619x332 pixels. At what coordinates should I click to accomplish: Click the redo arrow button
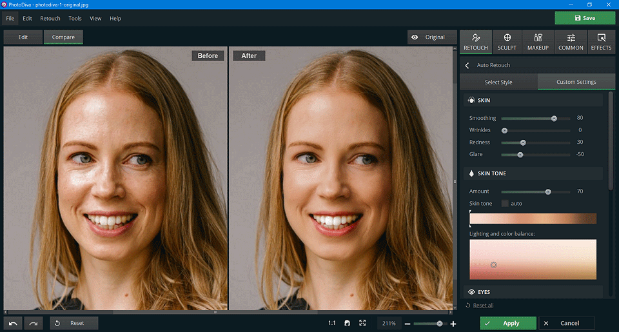click(x=34, y=323)
